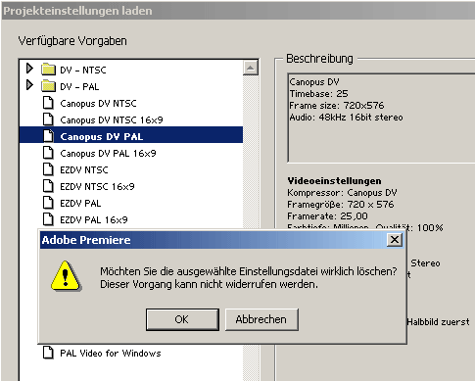Click the EZDV NTSC file icon

coord(48,169)
